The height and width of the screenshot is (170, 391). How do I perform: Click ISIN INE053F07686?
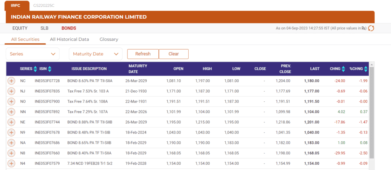pyautogui.click(x=47, y=143)
